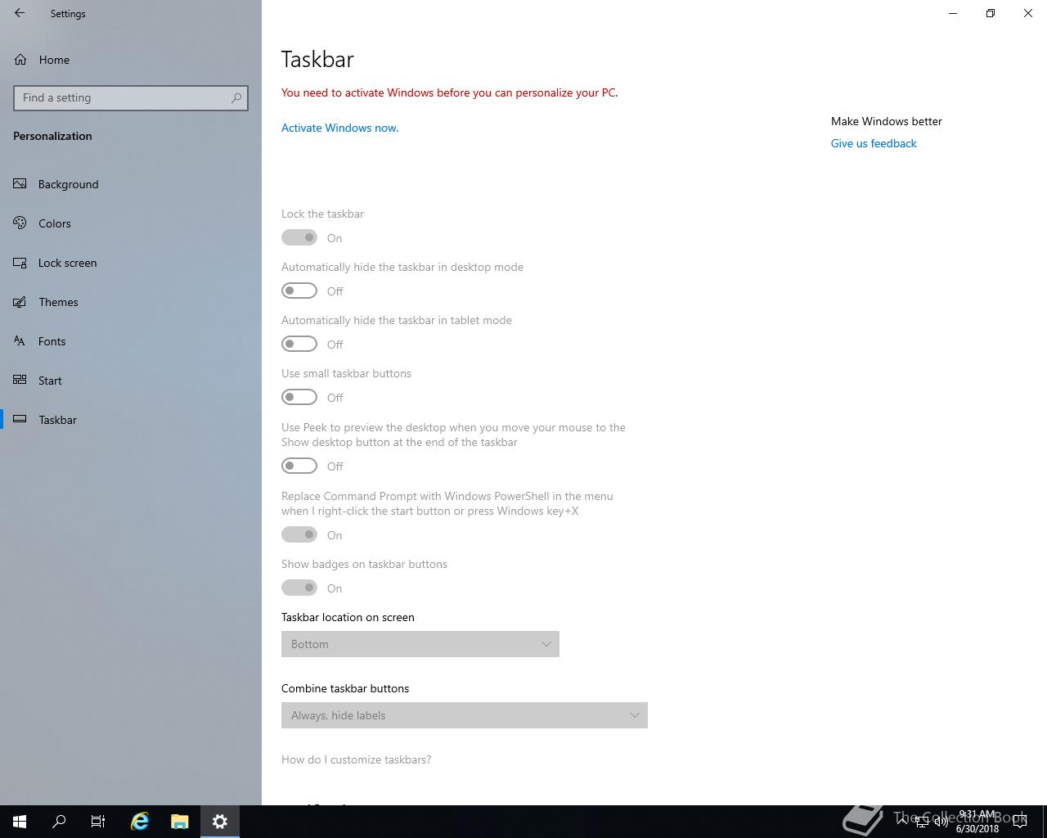Image resolution: width=1047 pixels, height=838 pixels.
Task: Toggle Lock the taskbar switch
Action: (299, 237)
